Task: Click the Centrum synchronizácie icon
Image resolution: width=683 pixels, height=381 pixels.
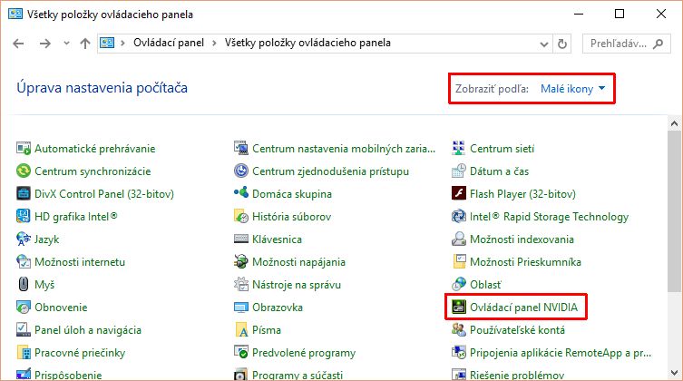Action: tap(24, 171)
